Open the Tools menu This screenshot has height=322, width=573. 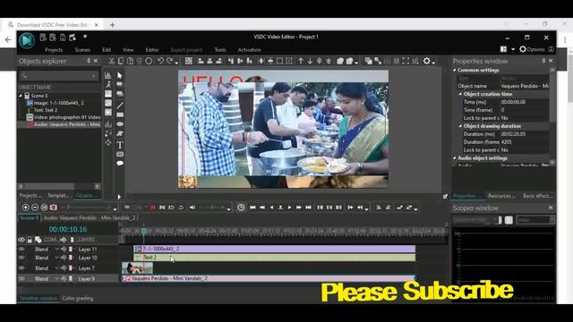(220, 50)
